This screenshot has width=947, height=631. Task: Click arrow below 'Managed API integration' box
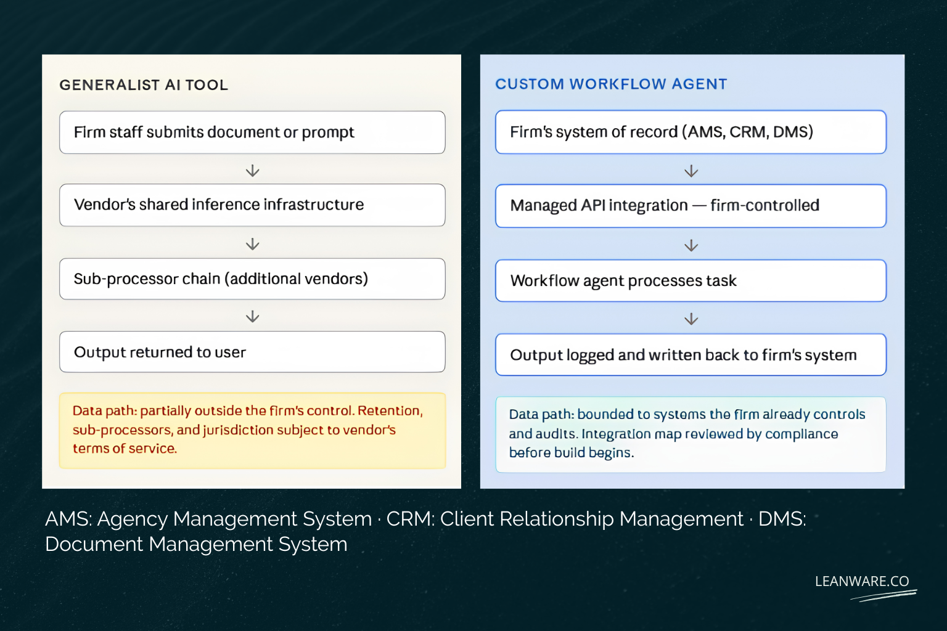(691, 245)
